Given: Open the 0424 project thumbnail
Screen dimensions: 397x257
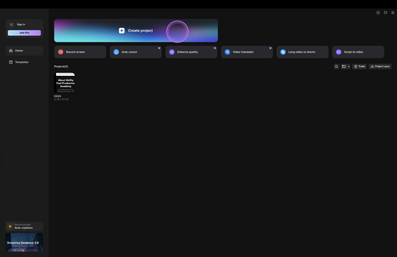Looking at the screenshot, I should (65, 83).
